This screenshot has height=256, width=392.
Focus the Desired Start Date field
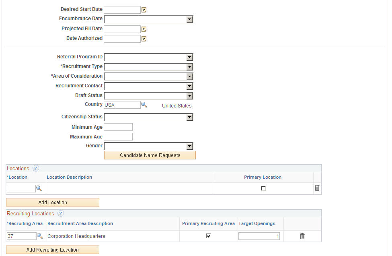pos(122,10)
